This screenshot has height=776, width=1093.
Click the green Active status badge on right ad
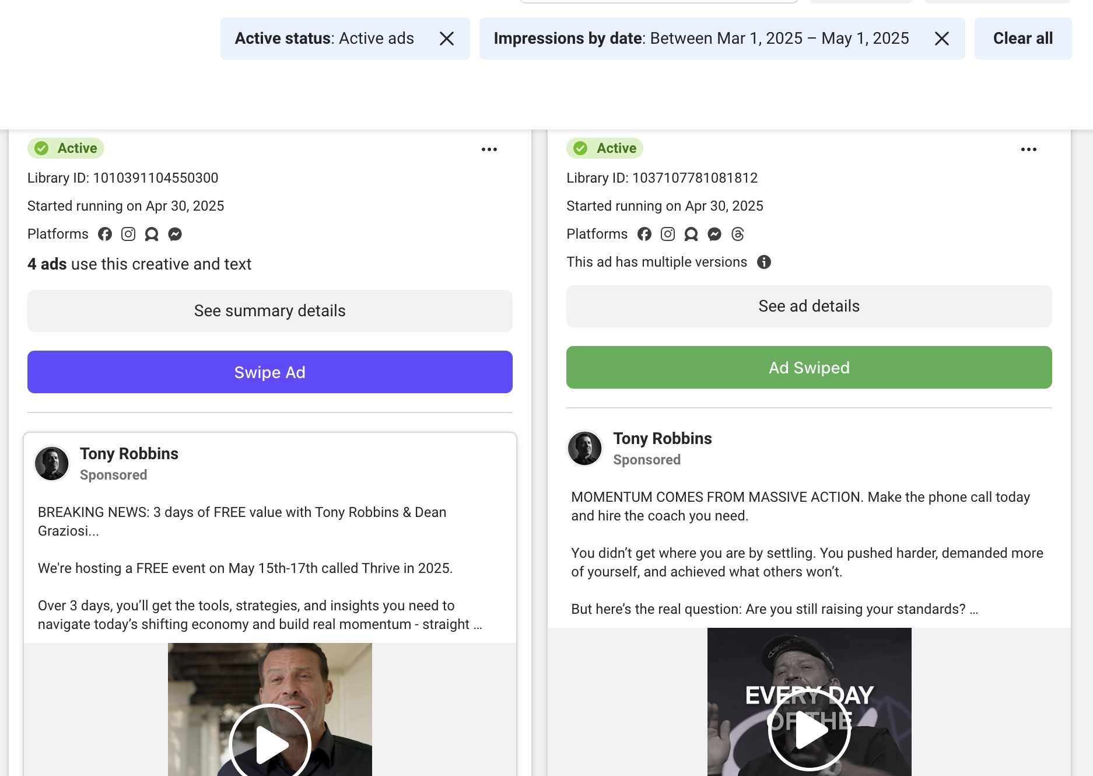pyautogui.click(x=605, y=148)
